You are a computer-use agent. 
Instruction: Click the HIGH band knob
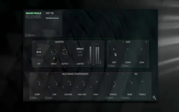click(96, 84)
